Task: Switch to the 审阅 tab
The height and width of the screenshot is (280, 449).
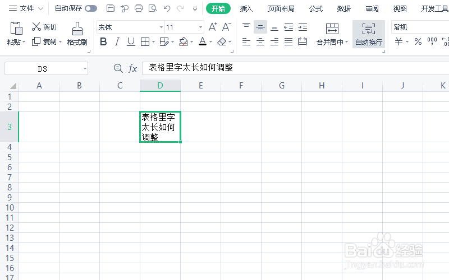Action: (x=372, y=8)
